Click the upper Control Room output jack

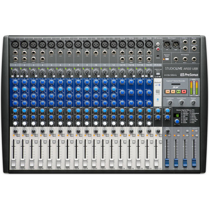pos(185,42)
